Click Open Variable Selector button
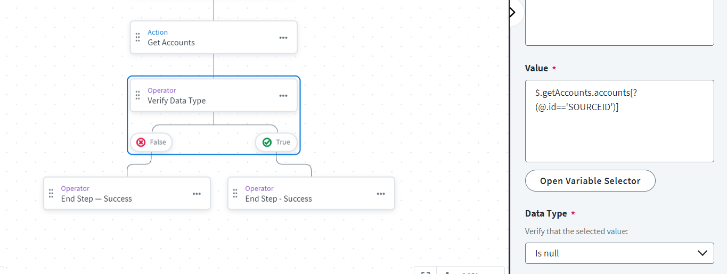This screenshot has width=727, height=274. coord(590,181)
